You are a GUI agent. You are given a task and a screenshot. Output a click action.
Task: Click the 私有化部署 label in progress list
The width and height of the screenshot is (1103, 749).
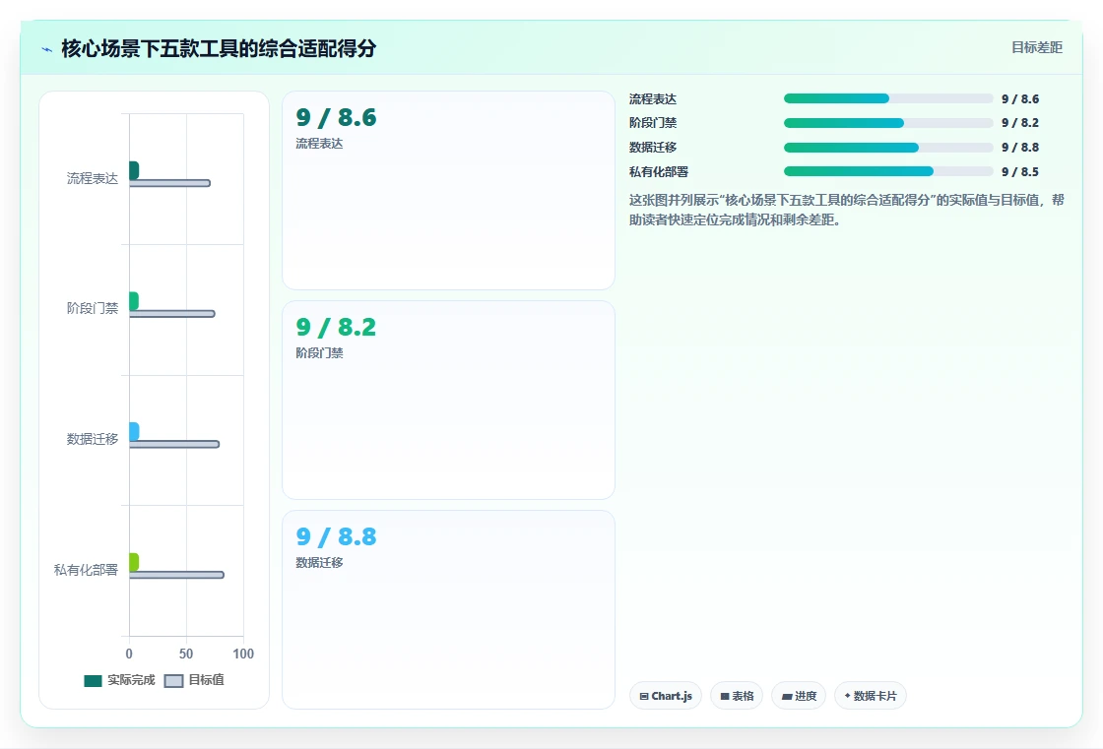pyautogui.click(x=659, y=171)
